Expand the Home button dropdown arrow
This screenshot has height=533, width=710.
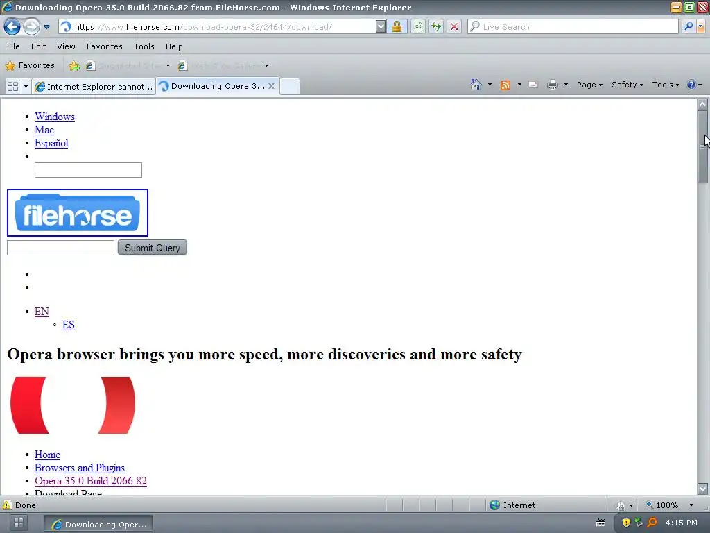point(490,85)
